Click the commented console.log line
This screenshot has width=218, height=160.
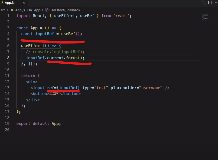(55, 52)
